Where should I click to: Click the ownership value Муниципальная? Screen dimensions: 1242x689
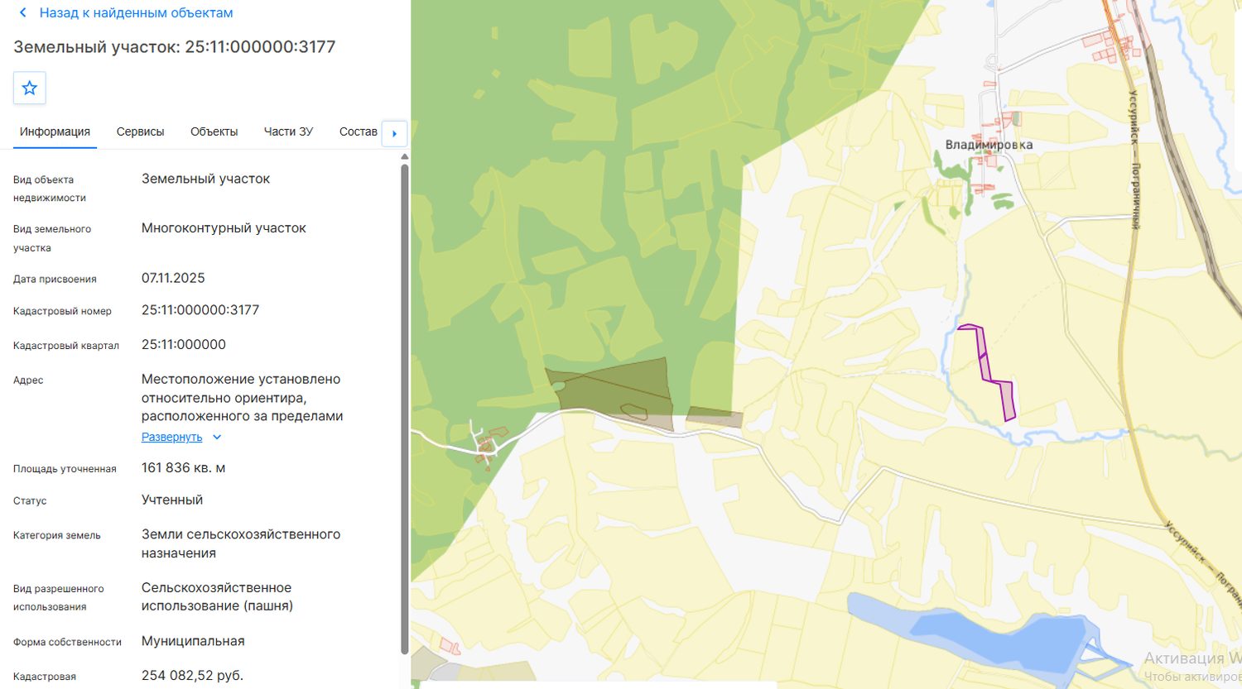(x=193, y=641)
